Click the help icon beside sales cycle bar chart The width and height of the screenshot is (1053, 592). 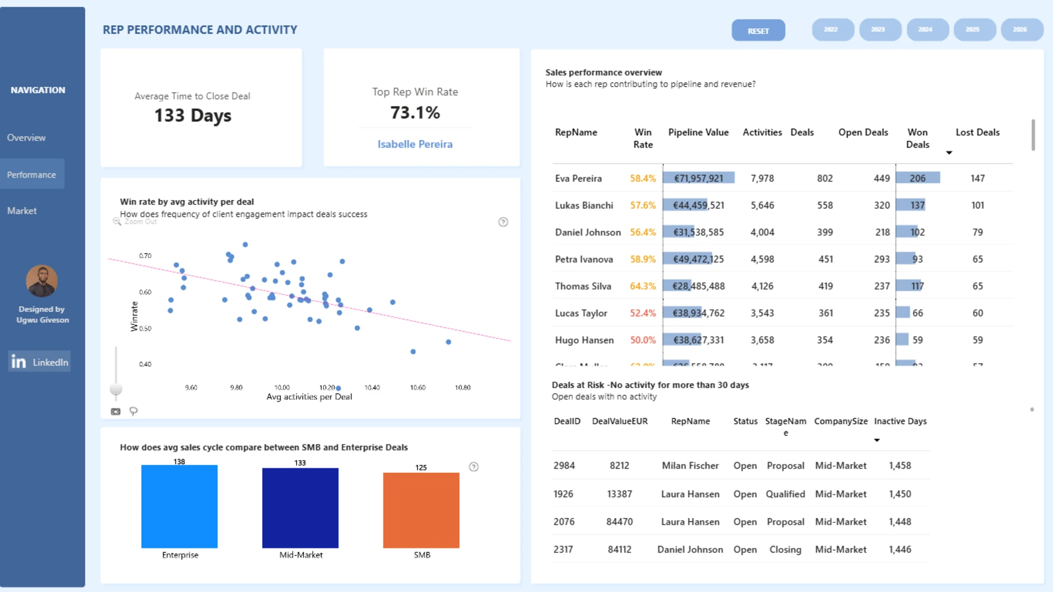474,467
